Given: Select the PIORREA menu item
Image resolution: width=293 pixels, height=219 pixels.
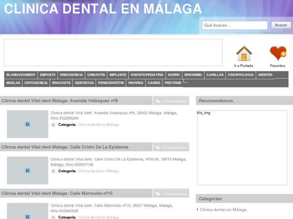Looking at the screenshot, I should [x=136, y=83].
